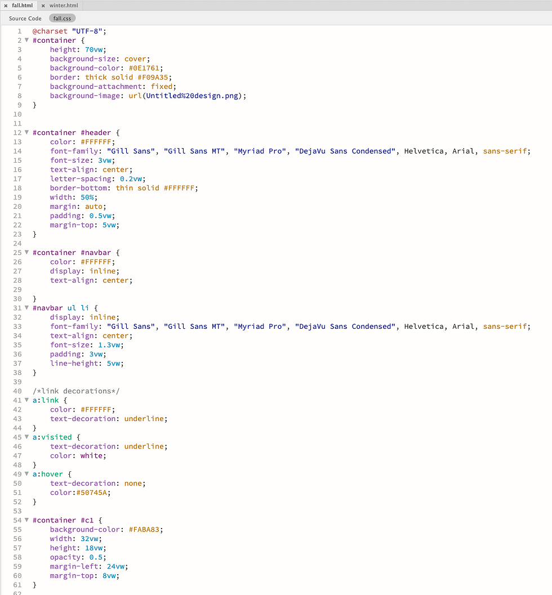The width and height of the screenshot is (552, 595).
Task: Open the fall.css working file
Action: (62, 17)
